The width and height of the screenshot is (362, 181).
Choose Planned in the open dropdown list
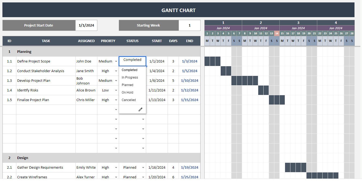click(132, 85)
